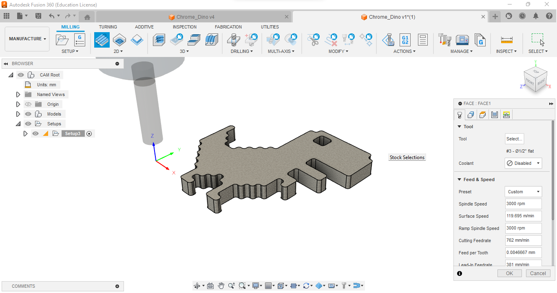Click the Face dialog vertical scrollbar
This screenshot has height=293, width=557.
point(553,170)
